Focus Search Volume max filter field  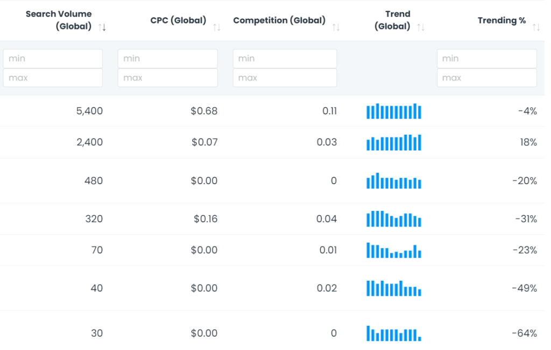click(53, 78)
